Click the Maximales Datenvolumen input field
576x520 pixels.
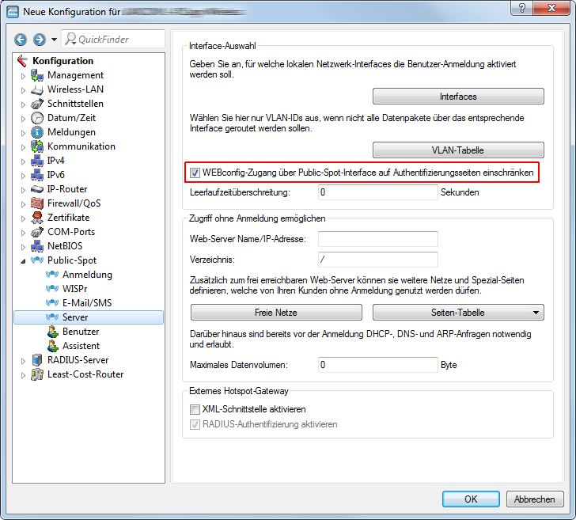coord(377,365)
